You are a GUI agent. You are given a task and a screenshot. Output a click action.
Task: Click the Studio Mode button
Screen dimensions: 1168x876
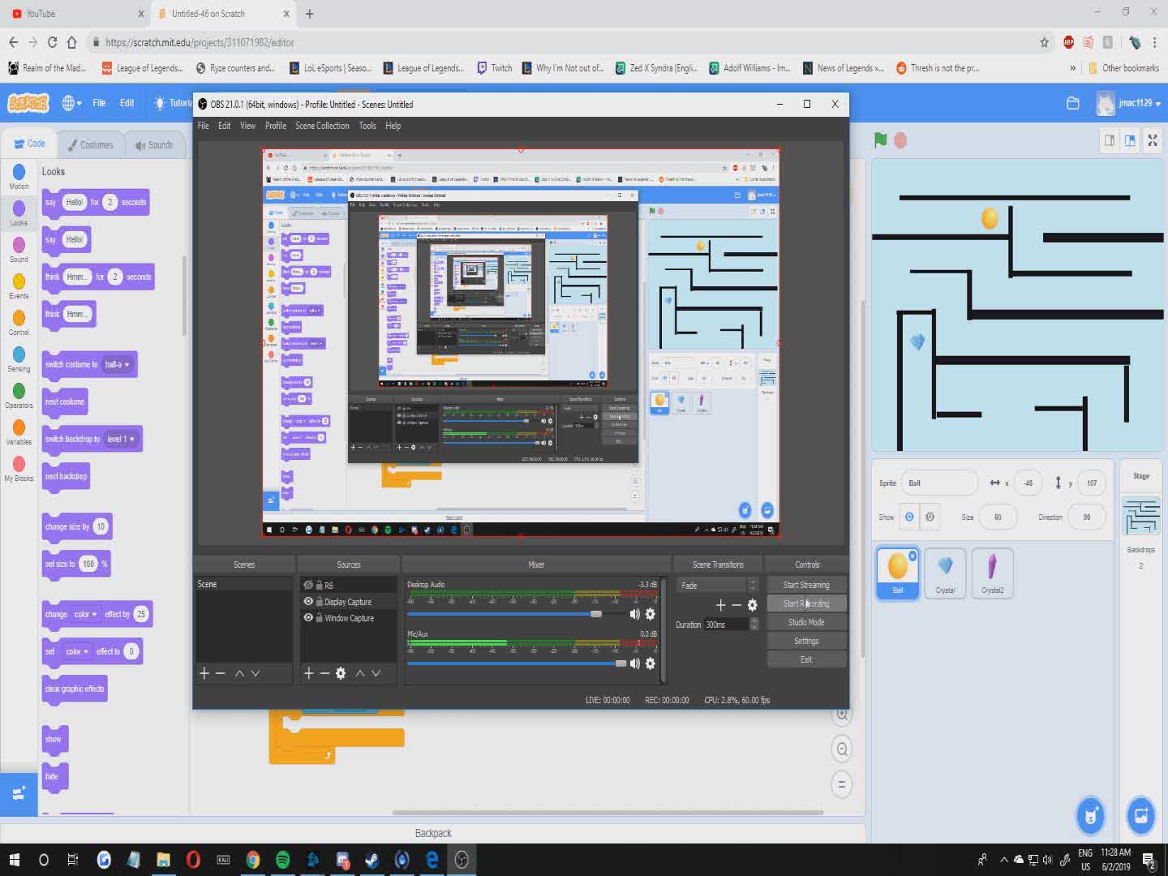point(806,622)
